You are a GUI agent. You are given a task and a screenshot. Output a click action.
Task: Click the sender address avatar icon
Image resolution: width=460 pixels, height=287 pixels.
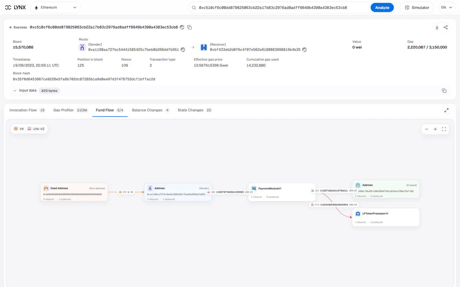tap(82, 47)
